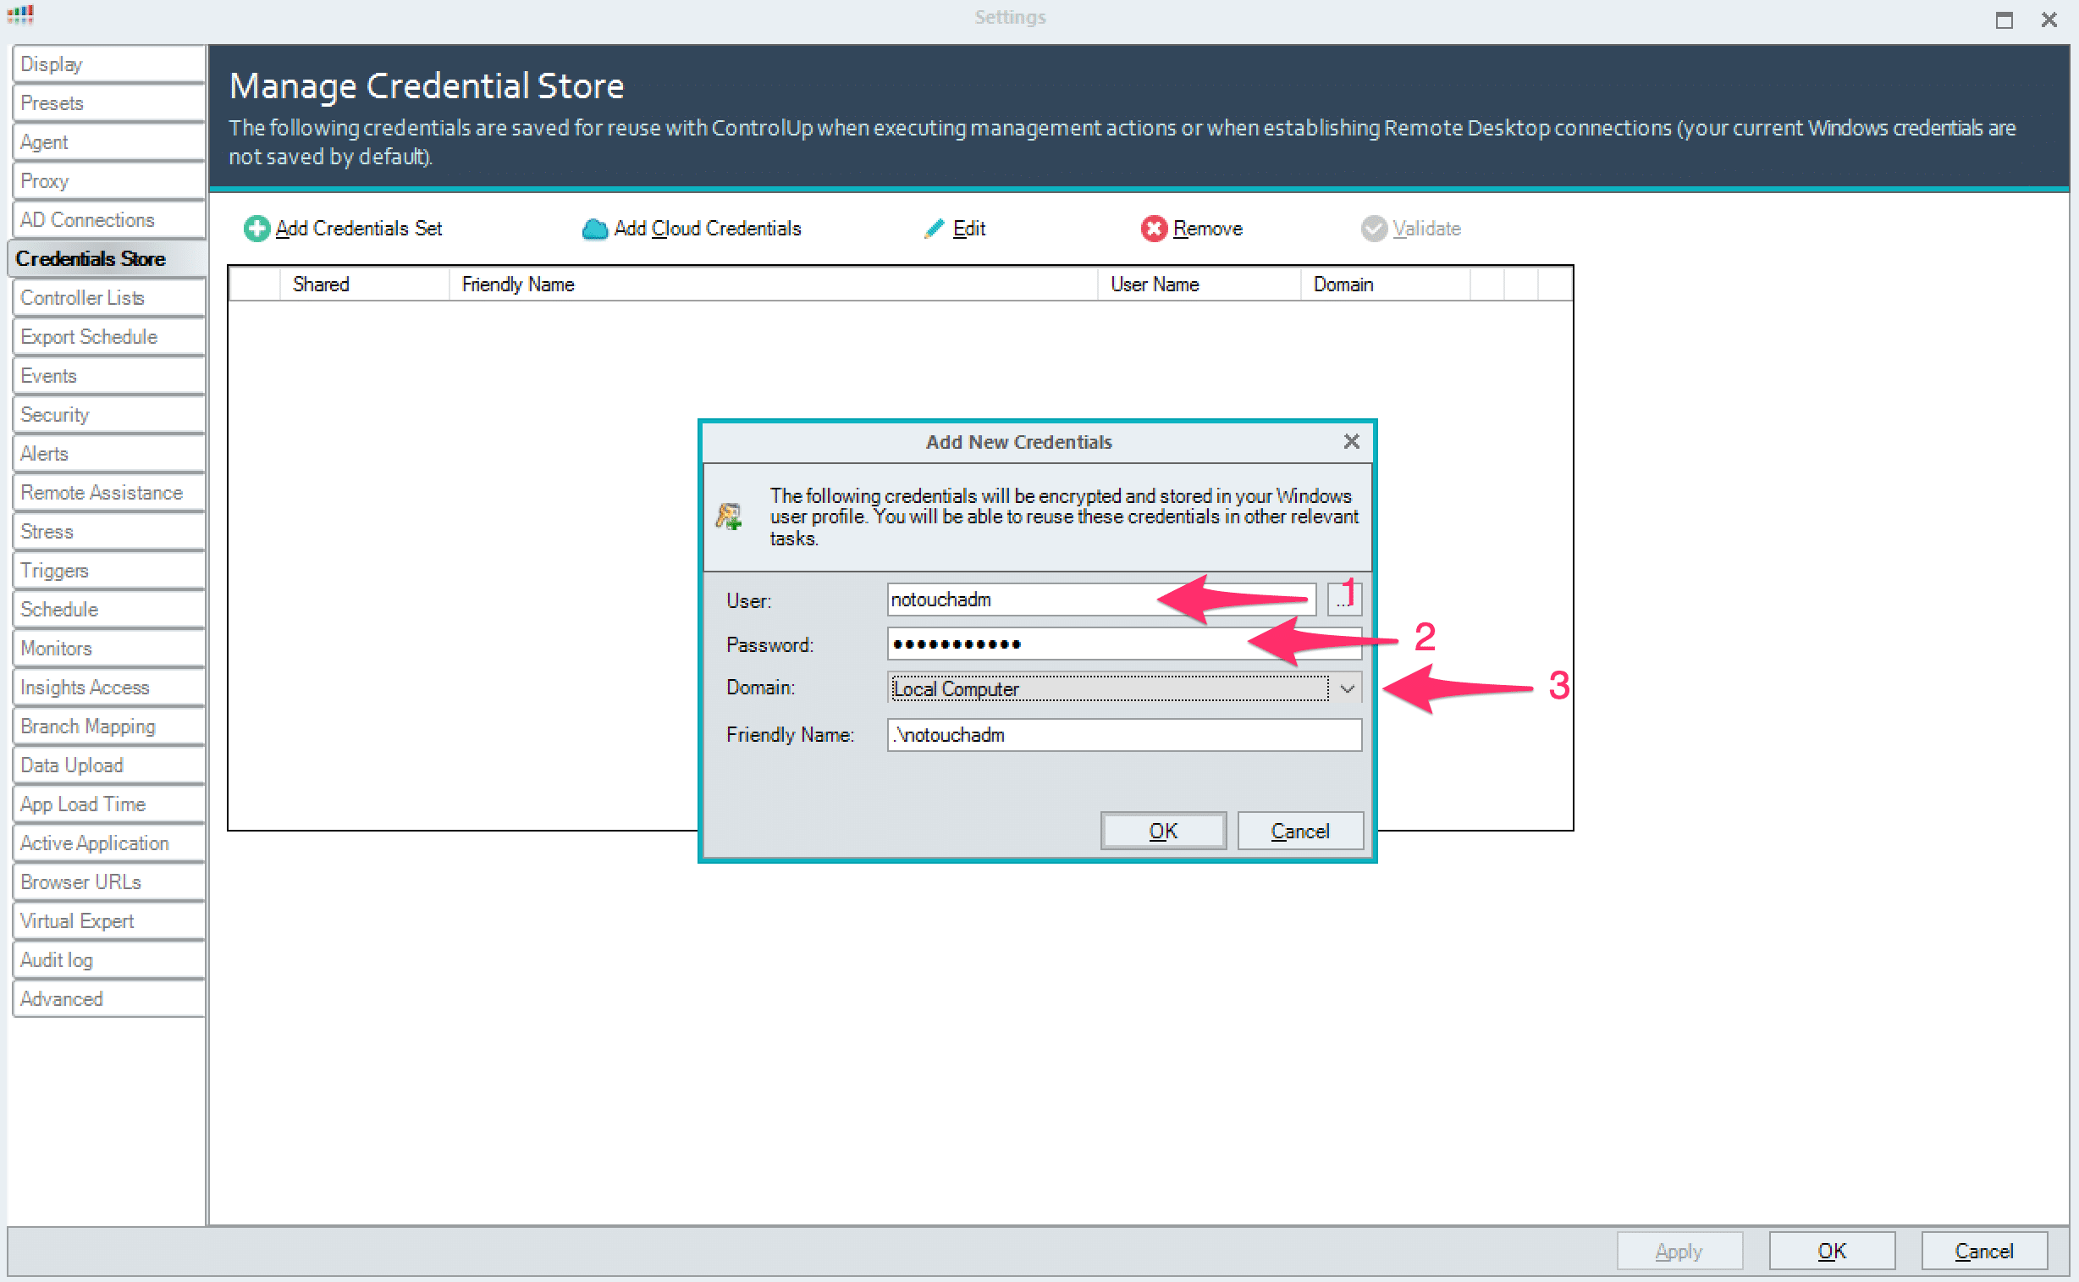Click the credentials key icon in dialog
This screenshot has height=1282, width=2079.
729,516
